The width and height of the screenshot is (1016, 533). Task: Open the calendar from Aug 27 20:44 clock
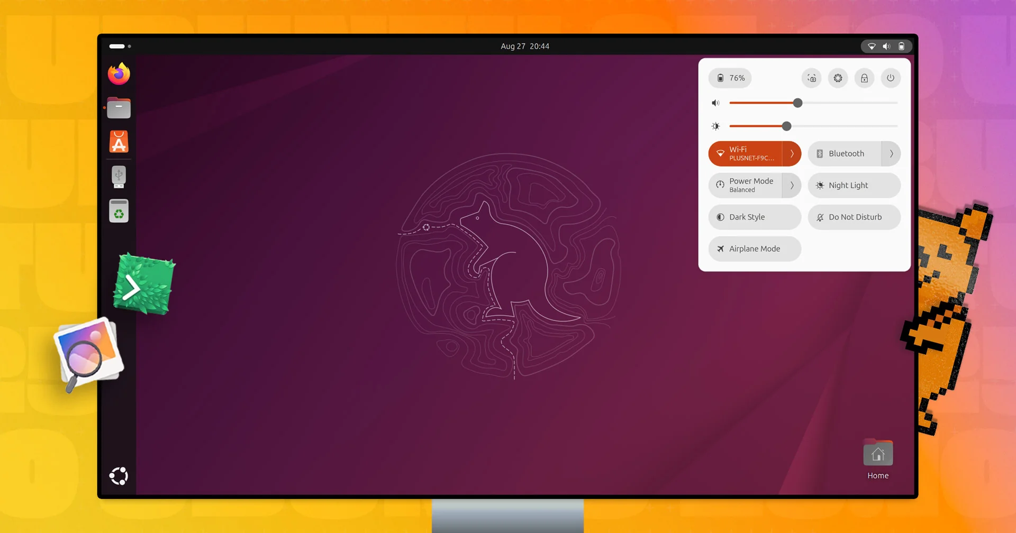(x=525, y=47)
